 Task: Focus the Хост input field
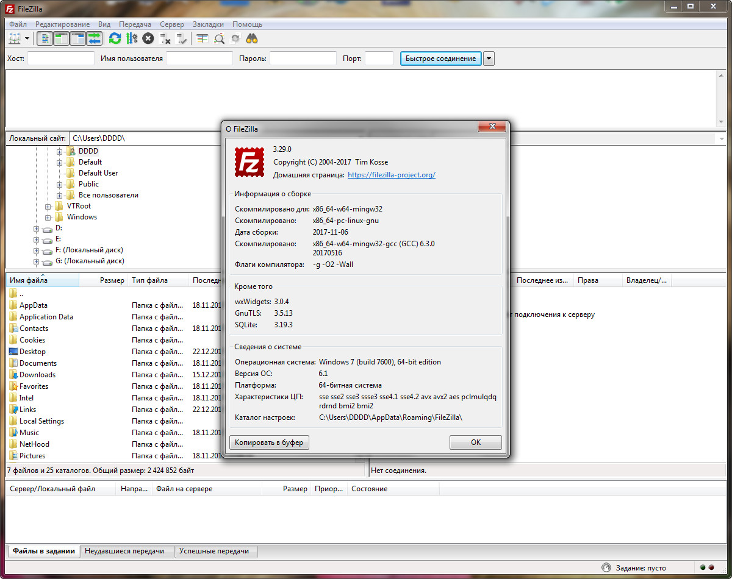click(x=61, y=59)
